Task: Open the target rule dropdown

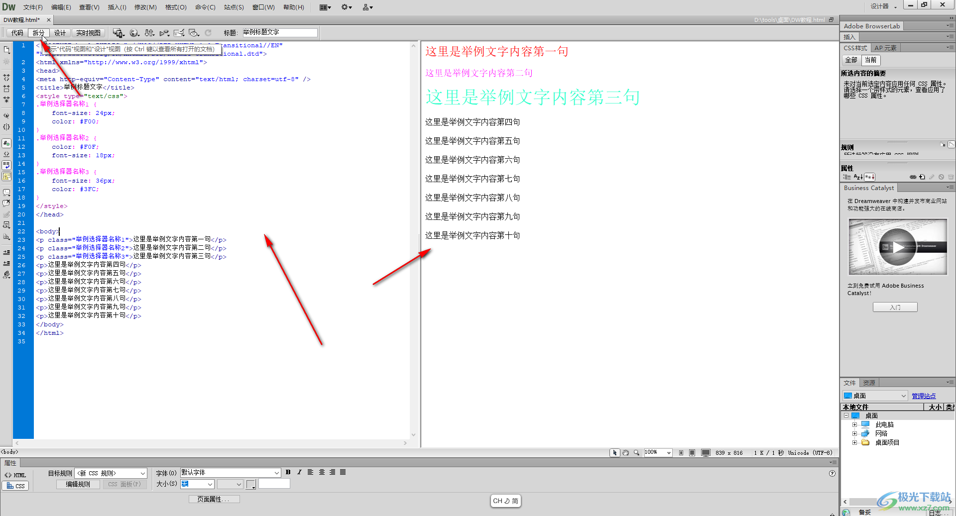Action: pos(112,473)
